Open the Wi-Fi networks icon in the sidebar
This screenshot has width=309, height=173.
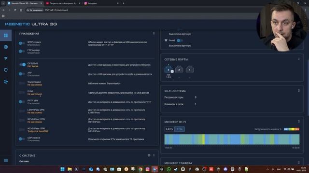click(x=6, y=59)
